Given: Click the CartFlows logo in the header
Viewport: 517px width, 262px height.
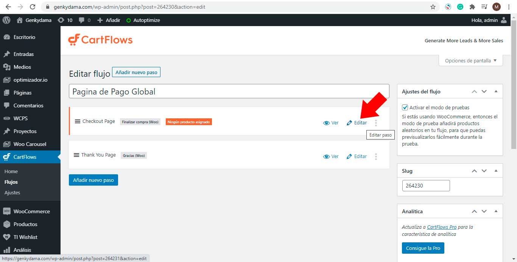Looking at the screenshot, I should (100, 40).
